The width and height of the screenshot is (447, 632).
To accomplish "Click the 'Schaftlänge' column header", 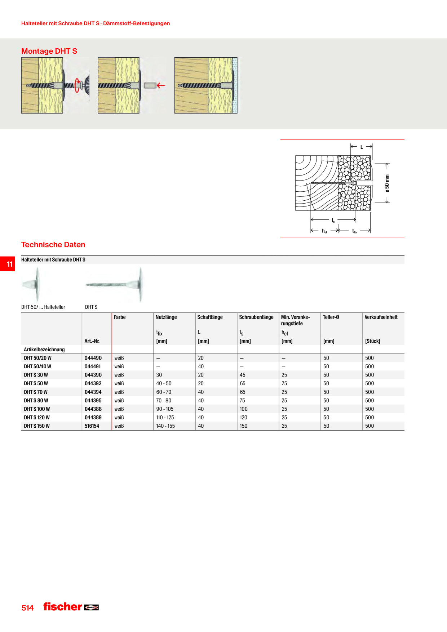I will (210, 317).
